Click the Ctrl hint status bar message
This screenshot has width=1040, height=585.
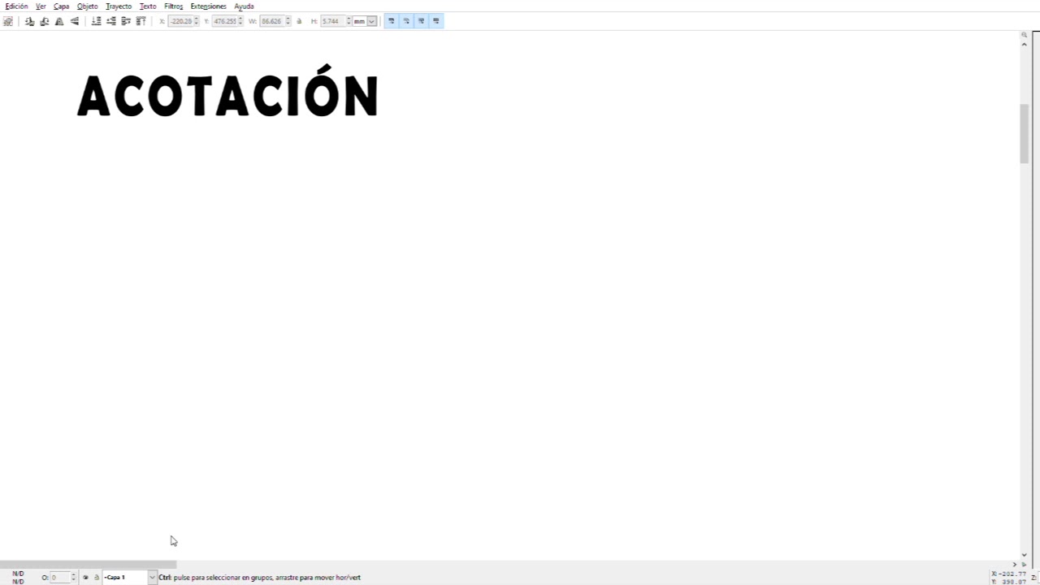pyautogui.click(x=260, y=578)
